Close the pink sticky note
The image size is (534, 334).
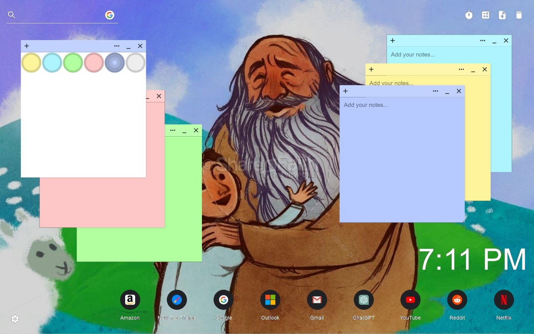click(159, 96)
